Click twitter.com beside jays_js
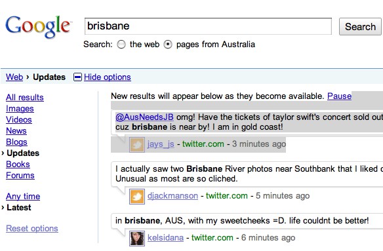This screenshot has width=383, height=251. point(203,144)
